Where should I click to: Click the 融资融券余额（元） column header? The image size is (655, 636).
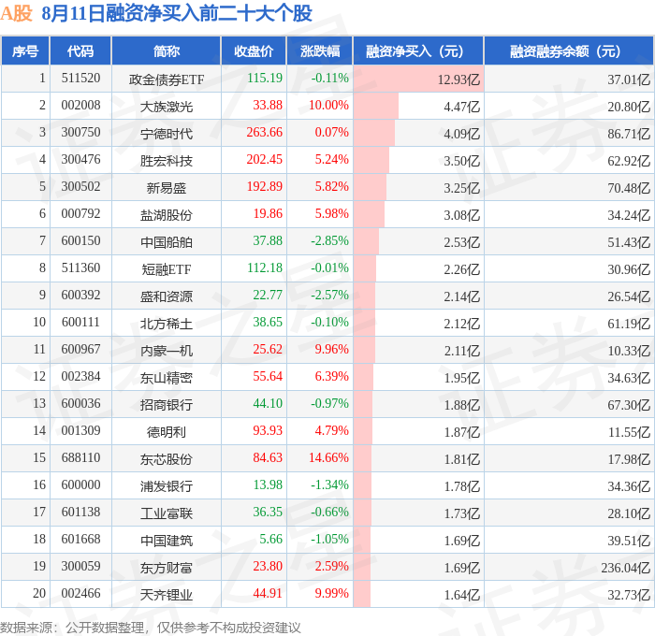point(569,51)
